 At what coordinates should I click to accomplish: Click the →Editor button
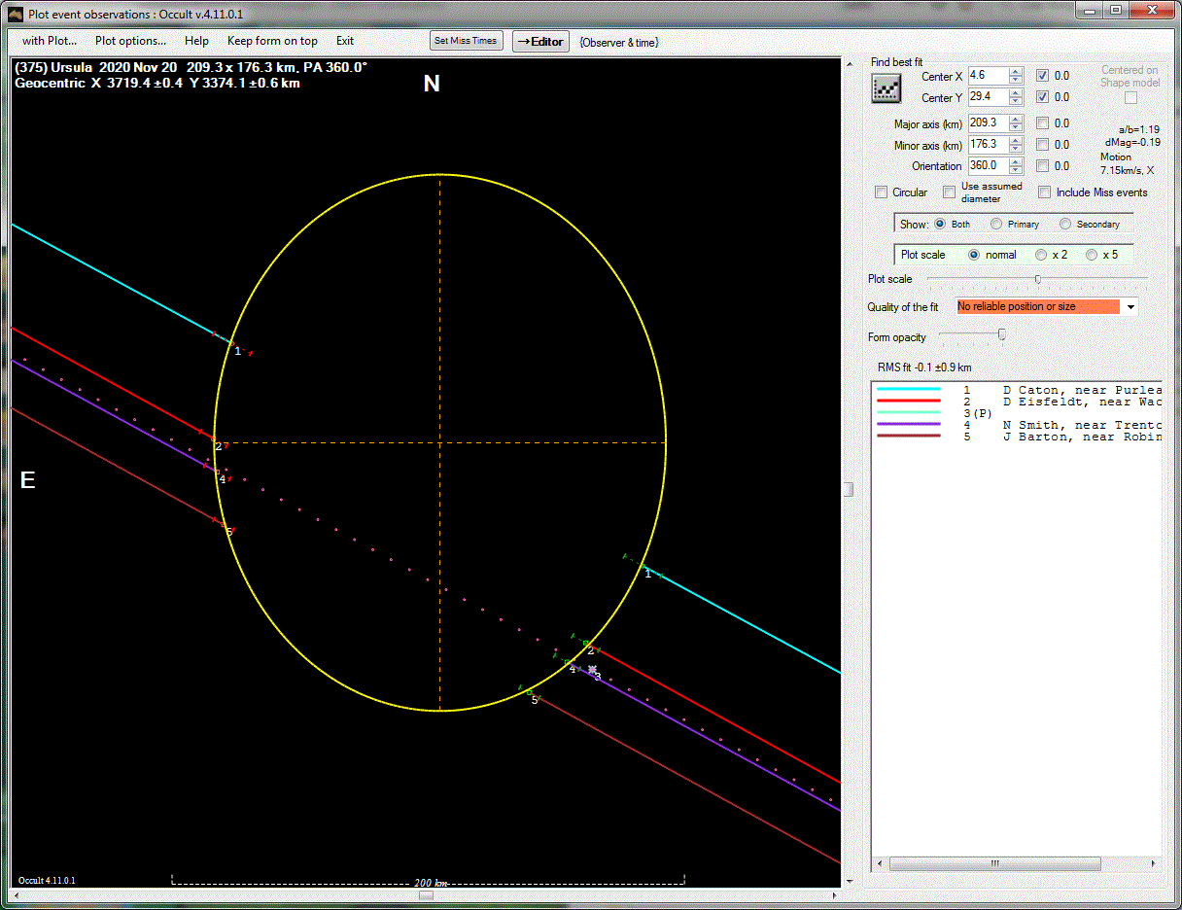pos(539,41)
